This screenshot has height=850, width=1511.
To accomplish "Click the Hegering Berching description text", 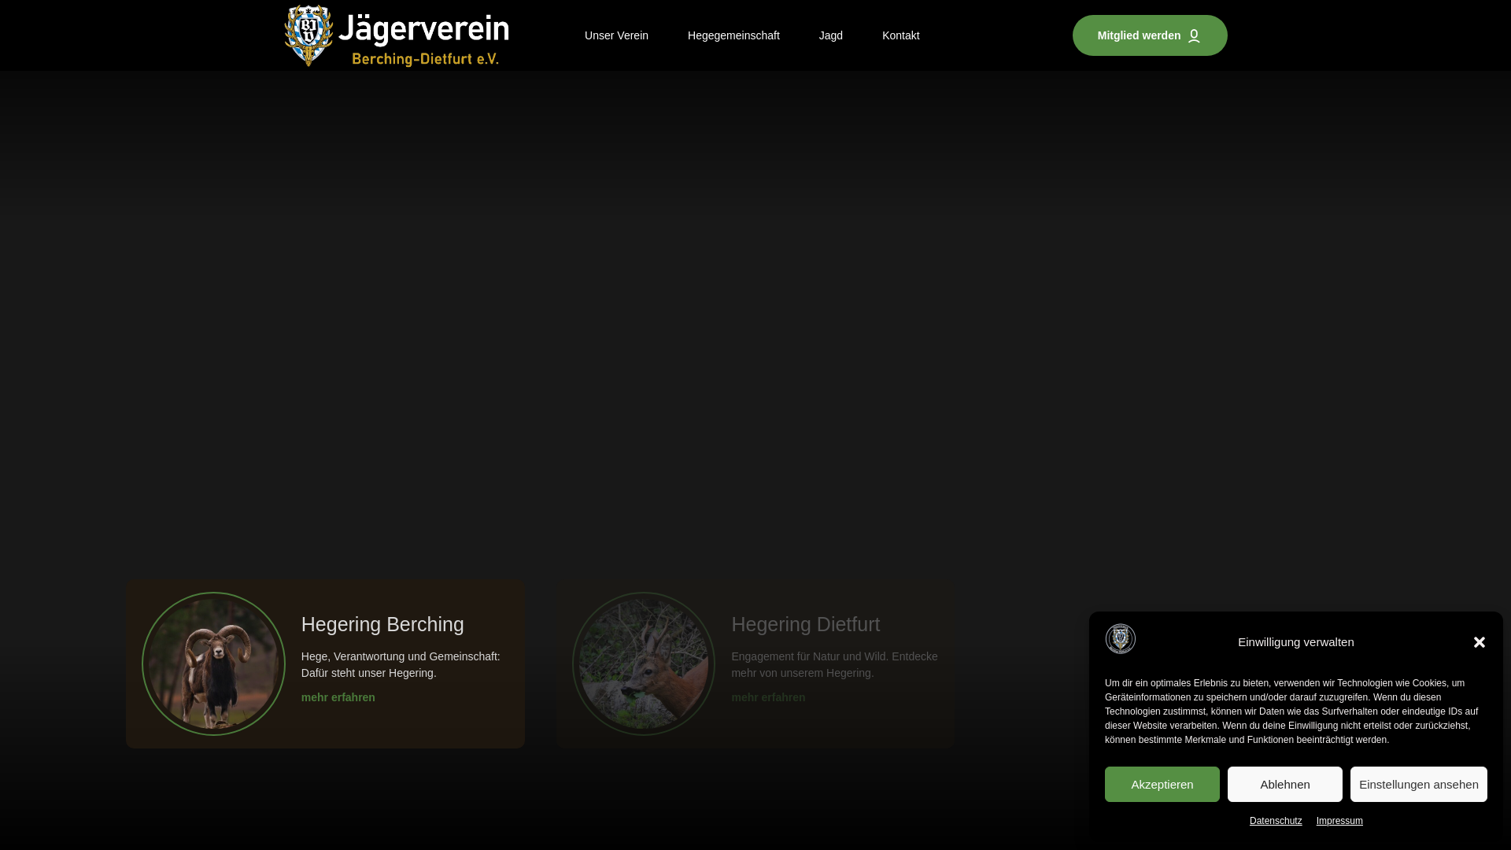I will click(x=401, y=664).
